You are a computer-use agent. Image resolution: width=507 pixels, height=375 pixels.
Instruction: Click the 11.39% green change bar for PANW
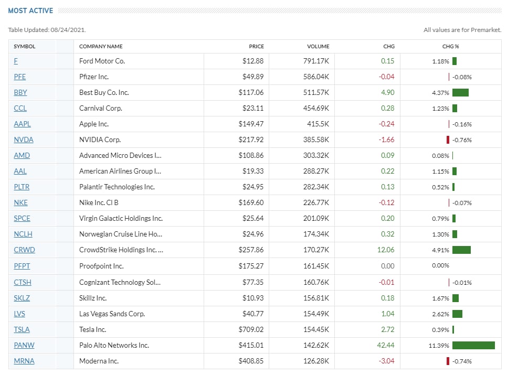[x=474, y=346]
